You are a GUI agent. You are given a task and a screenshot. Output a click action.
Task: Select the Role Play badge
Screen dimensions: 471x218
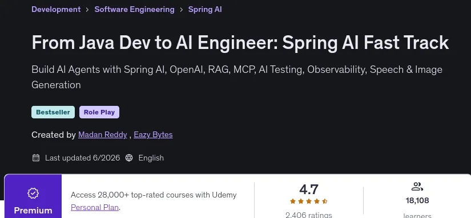[x=99, y=112]
